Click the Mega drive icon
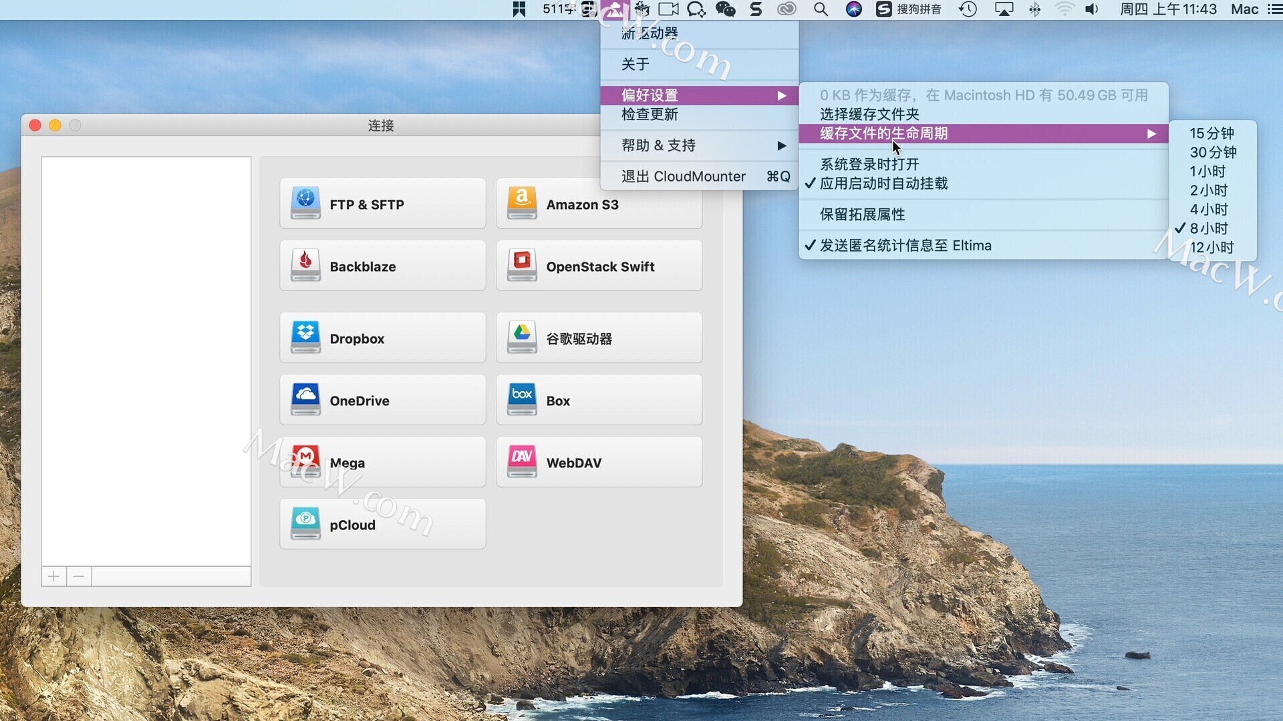The image size is (1283, 721). [305, 461]
